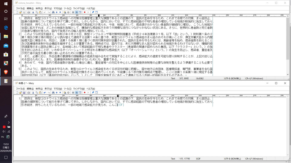The image size is (291, 163).
Task: Launch Microsoft Edge from taskbar
Action: 6,28
